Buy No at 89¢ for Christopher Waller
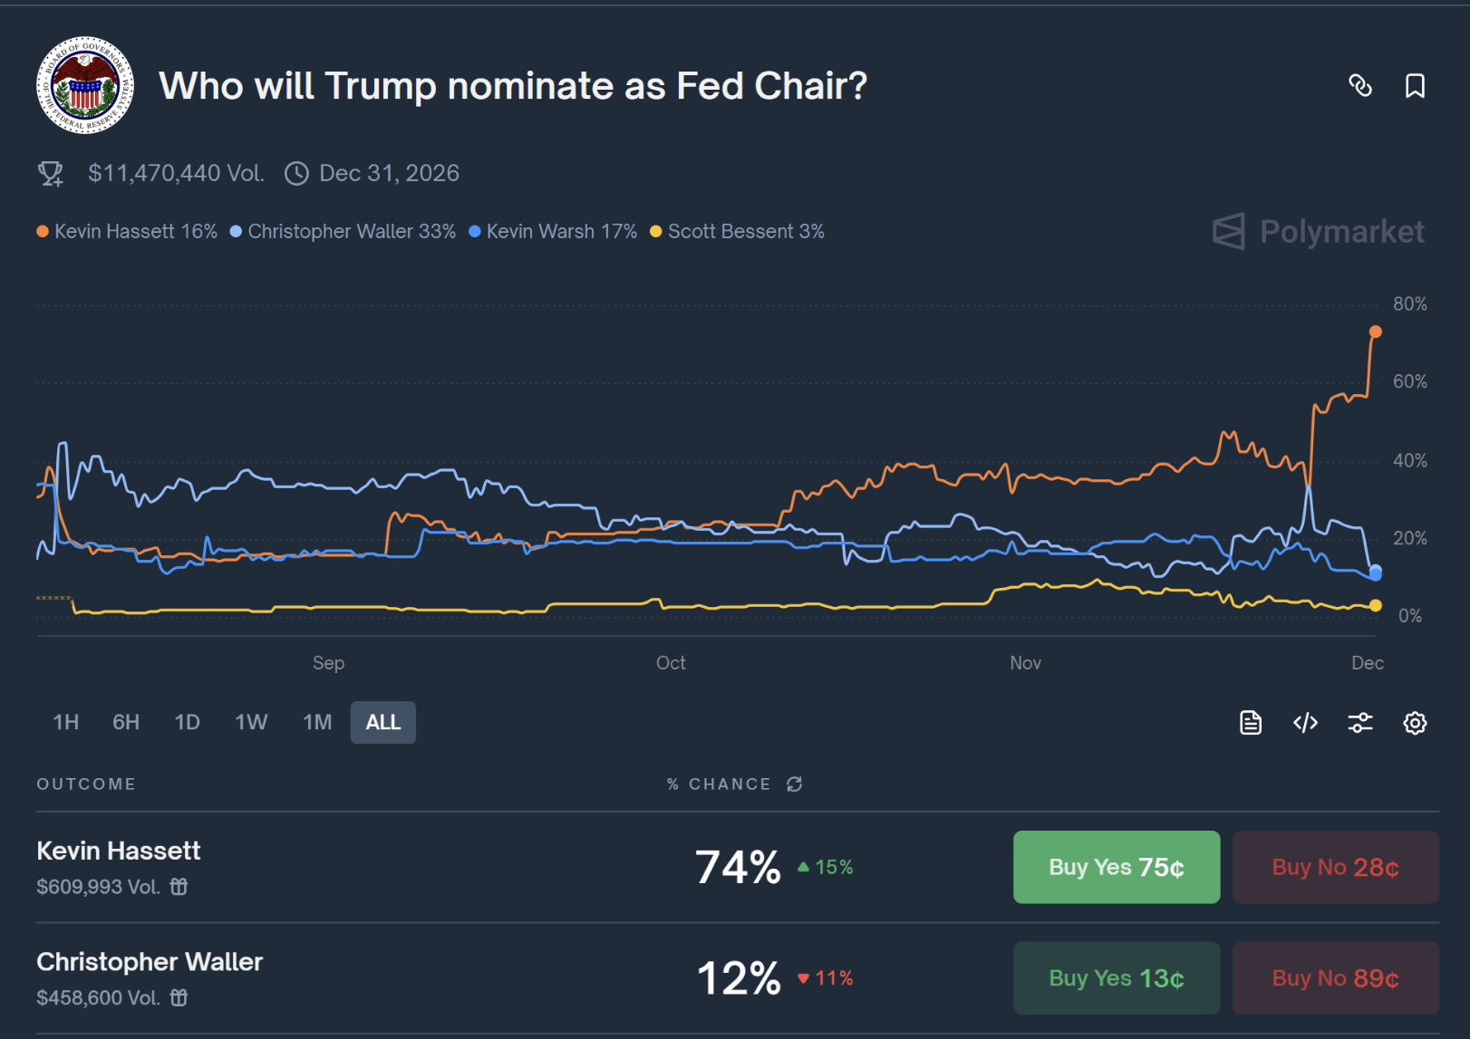This screenshot has width=1470, height=1039. [x=1335, y=977]
